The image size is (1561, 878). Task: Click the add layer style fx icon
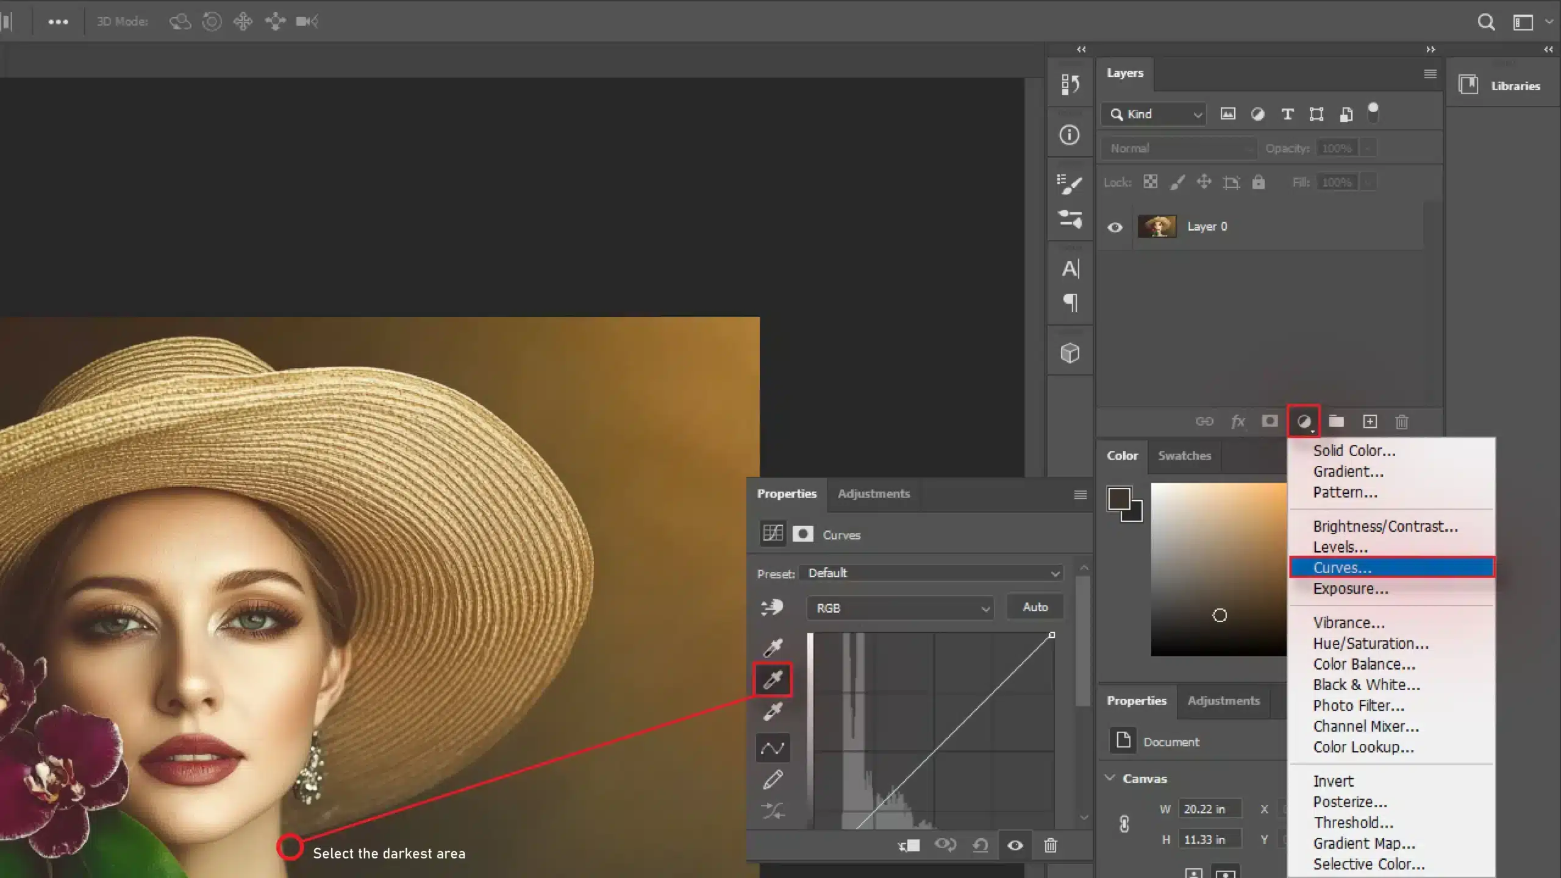(1237, 421)
